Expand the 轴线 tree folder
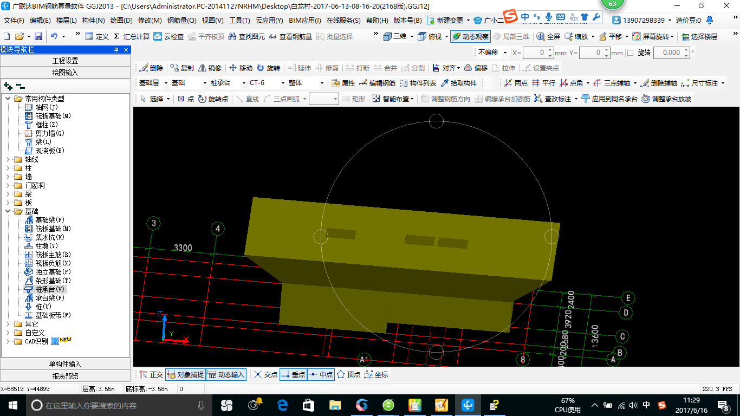 coord(8,159)
